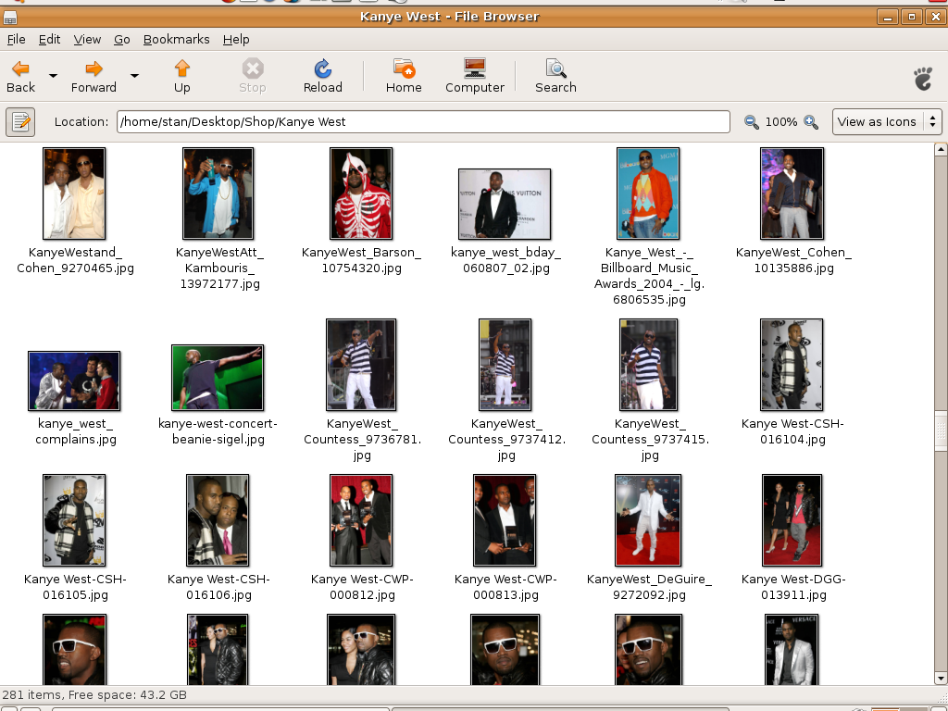Click the 100% zoom level label
The width and height of the screenshot is (948, 711).
point(781,122)
